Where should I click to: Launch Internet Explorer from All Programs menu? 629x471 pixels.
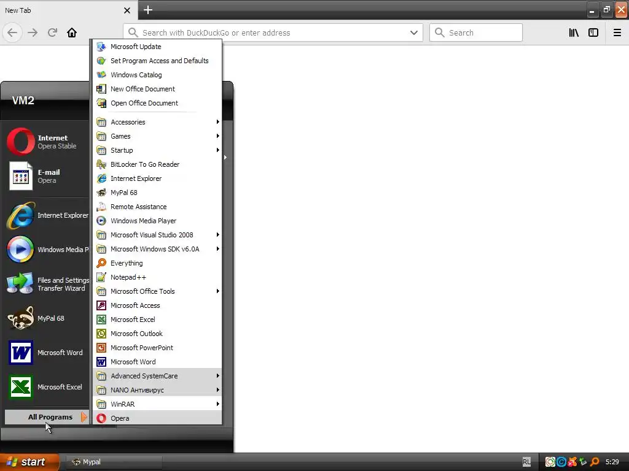coord(157,178)
